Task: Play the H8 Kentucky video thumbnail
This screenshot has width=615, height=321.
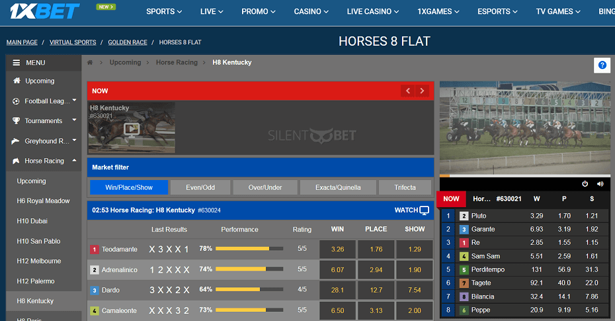Action: pyautogui.click(x=132, y=128)
